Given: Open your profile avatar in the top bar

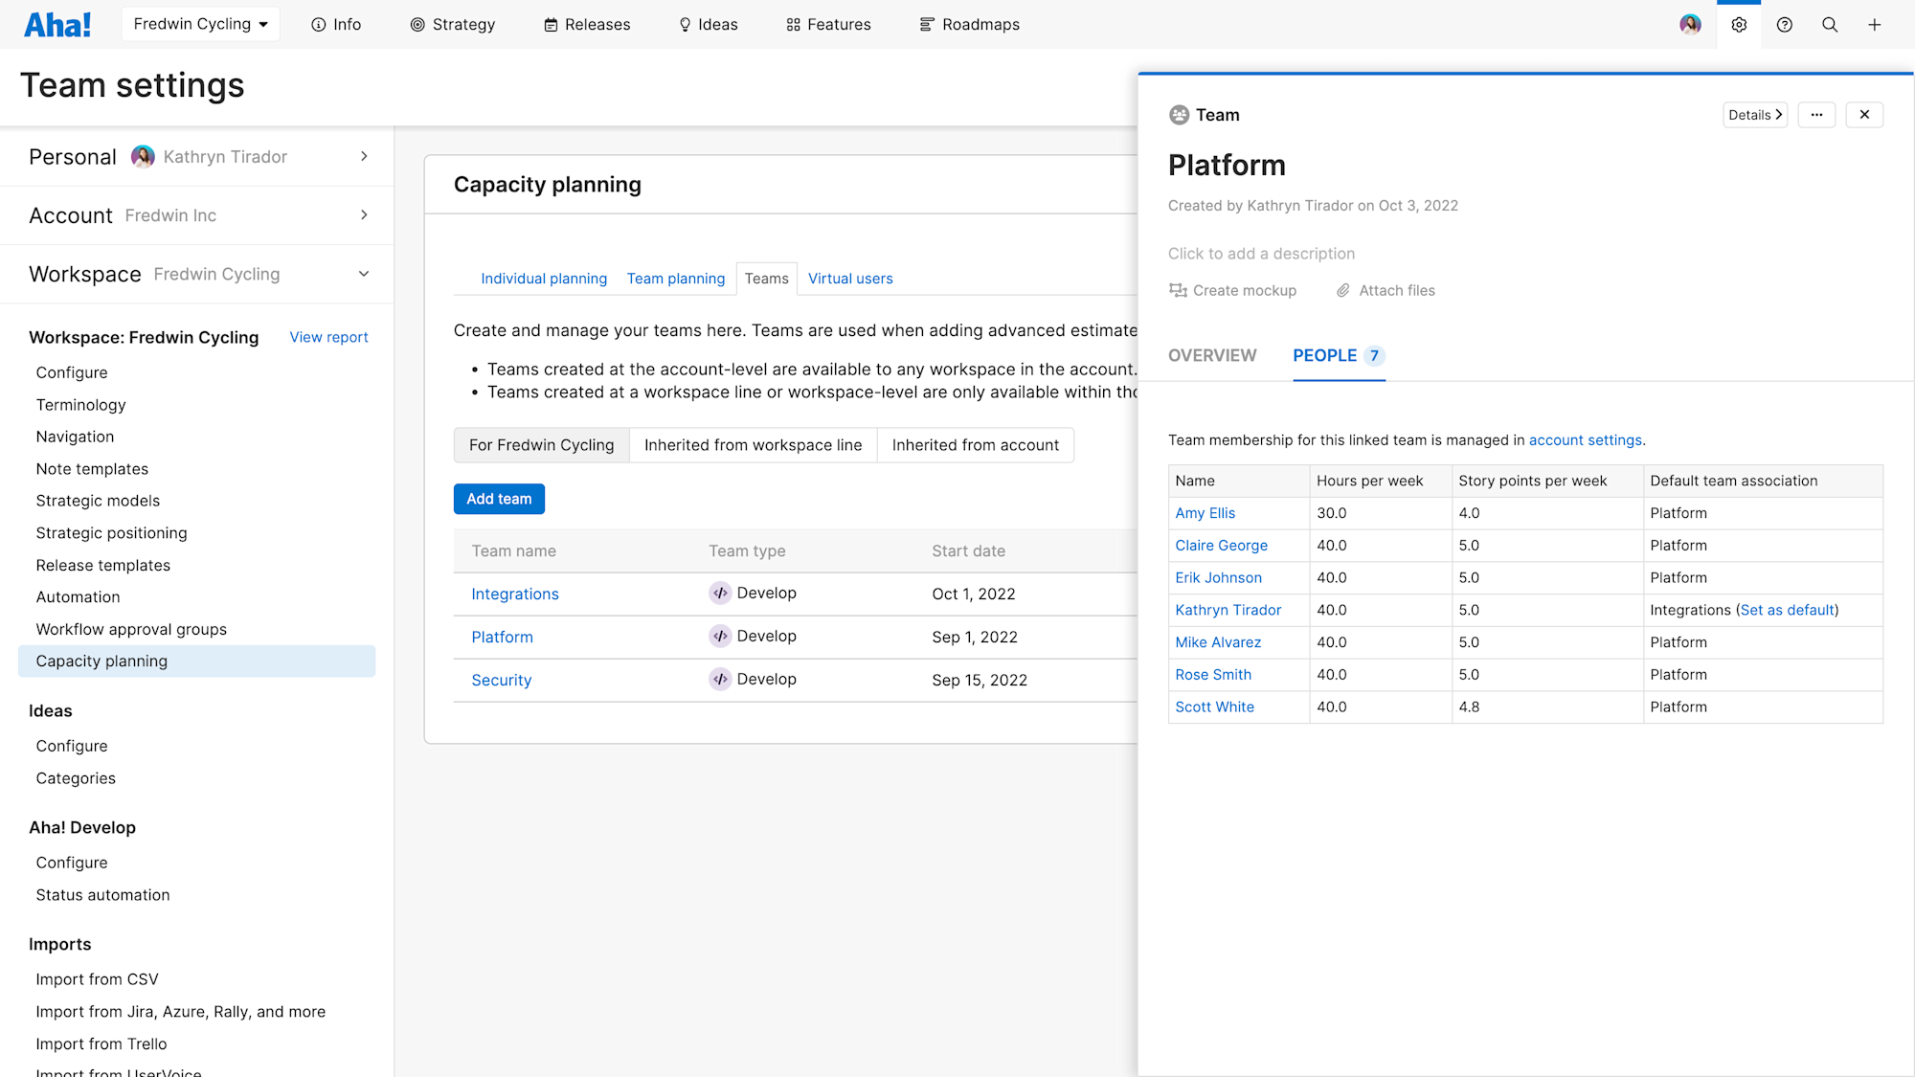Looking at the screenshot, I should pyautogui.click(x=1690, y=24).
